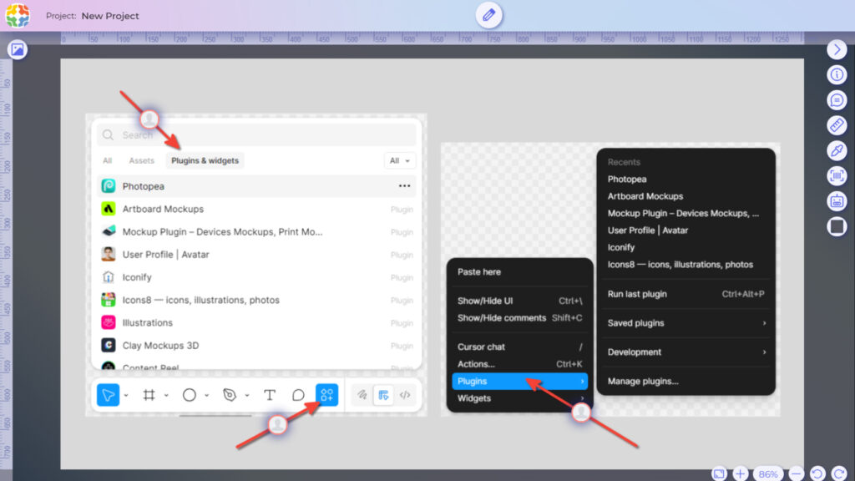This screenshot has width=855, height=481.
Task: Open the dropdown arrow beside Pen tool
Action: click(247, 395)
